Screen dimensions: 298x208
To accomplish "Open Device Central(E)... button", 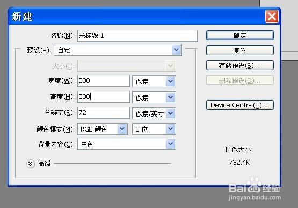I will pyautogui.click(x=240, y=105).
